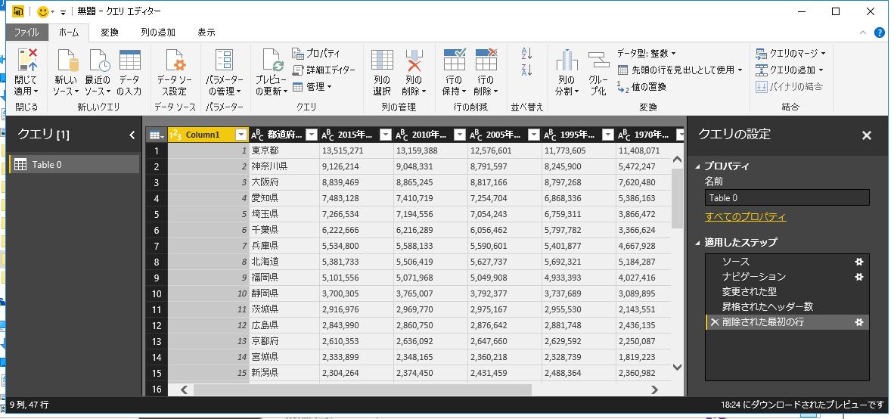Screen dimensions: 894x419
Task: Open gear settings for 削除された最初の行 step
Action: pos(859,322)
